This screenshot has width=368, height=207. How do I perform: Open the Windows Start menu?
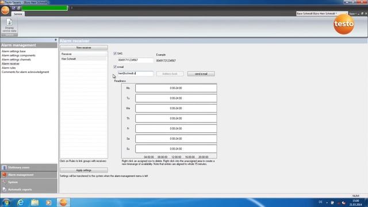[x=6, y=202]
